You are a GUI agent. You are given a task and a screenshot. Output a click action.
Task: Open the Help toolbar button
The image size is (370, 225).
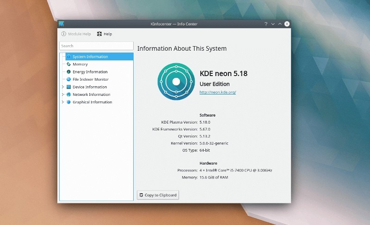(x=105, y=34)
